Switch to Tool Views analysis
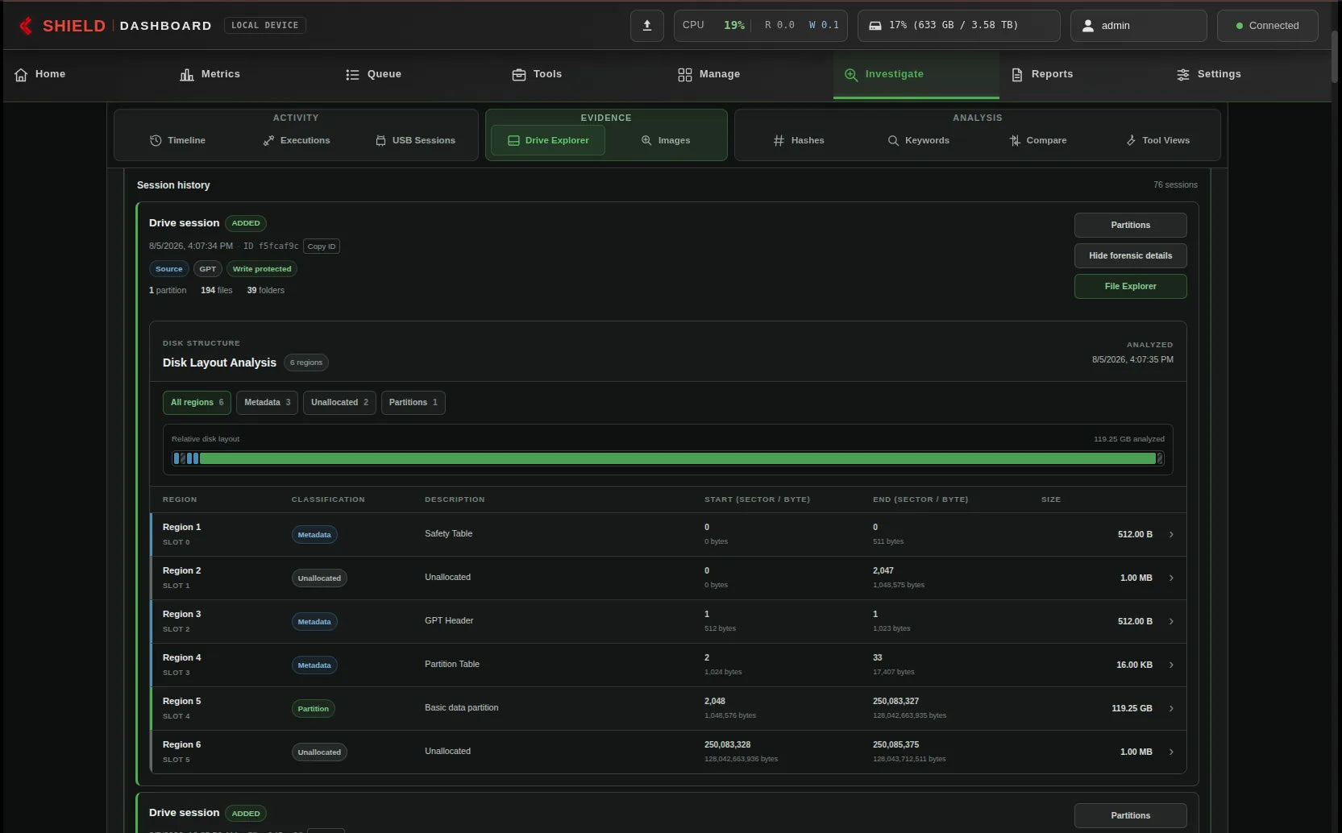1342x833 pixels. pos(1157,140)
